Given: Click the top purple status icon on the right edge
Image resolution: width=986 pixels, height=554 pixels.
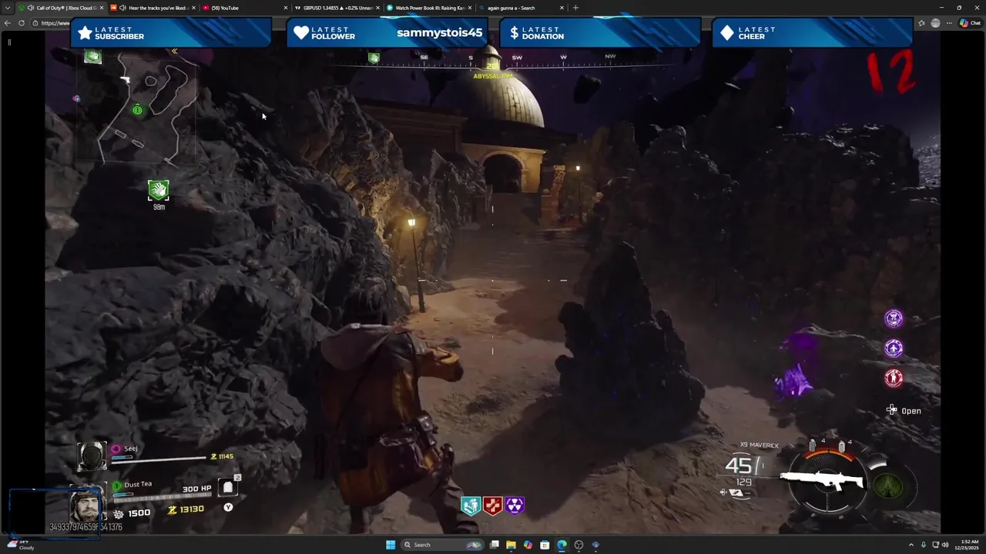Looking at the screenshot, I should click(893, 318).
